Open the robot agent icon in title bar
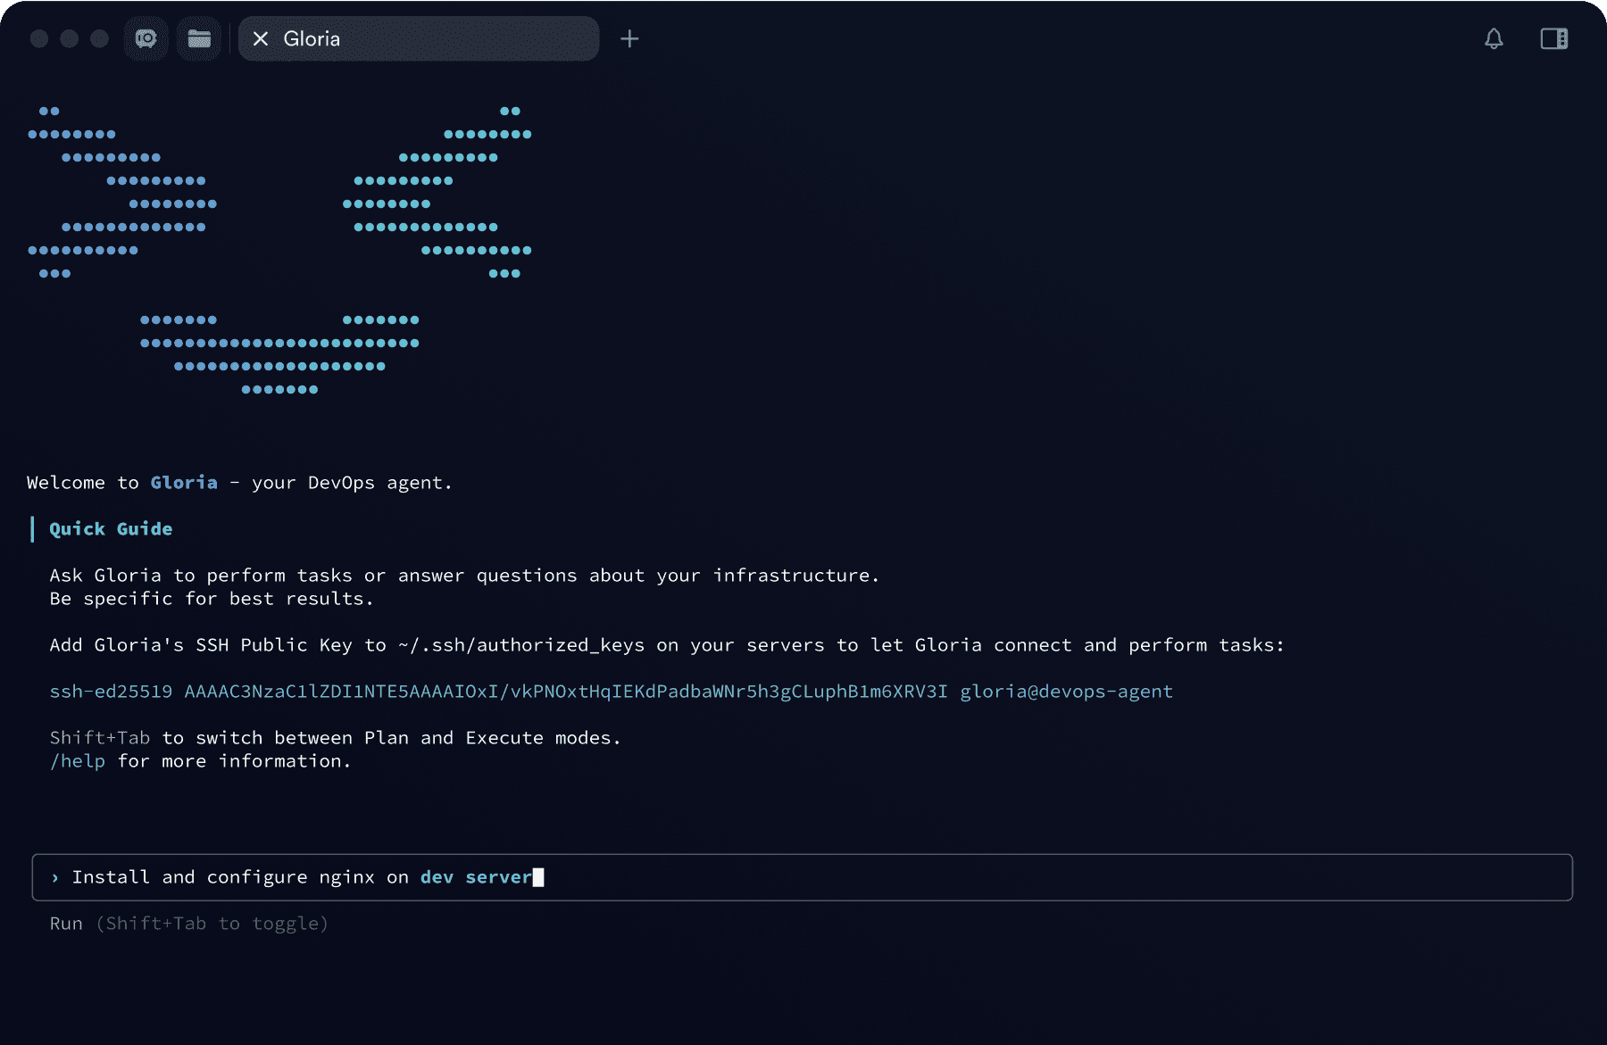The width and height of the screenshot is (1607, 1045). pyautogui.click(x=146, y=38)
